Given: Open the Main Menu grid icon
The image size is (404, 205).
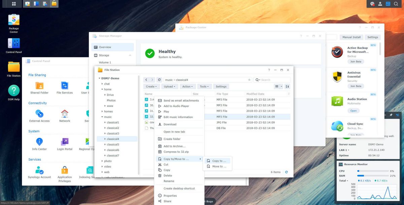Looking at the screenshot, I should point(14,4).
